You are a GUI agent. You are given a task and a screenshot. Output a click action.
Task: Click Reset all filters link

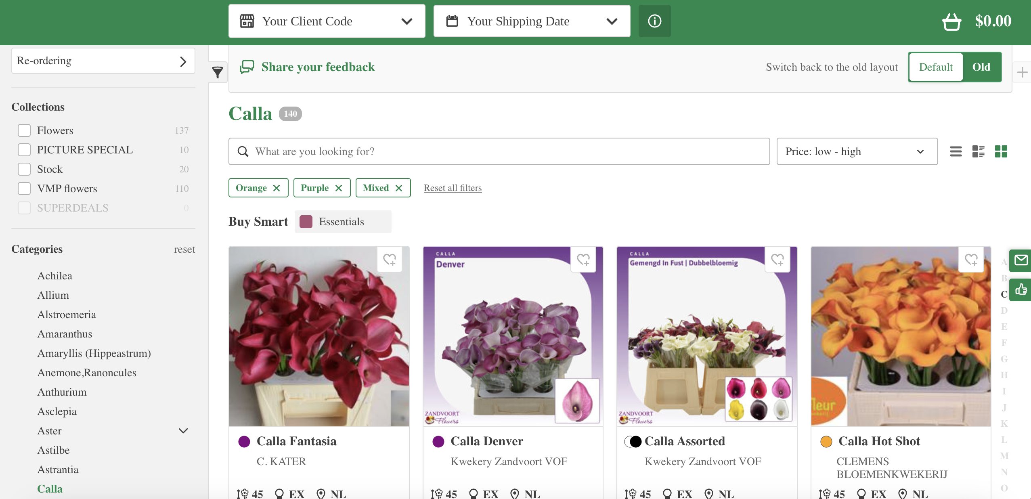[453, 188]
